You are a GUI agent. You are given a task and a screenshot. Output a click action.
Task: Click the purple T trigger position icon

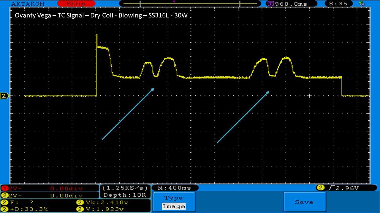(x=270, y=4)
